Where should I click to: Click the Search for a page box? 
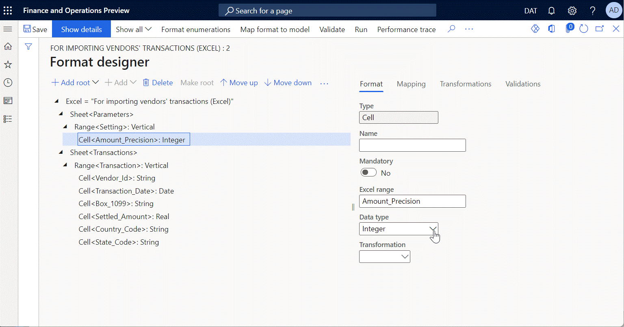click(x=327, y=11)
